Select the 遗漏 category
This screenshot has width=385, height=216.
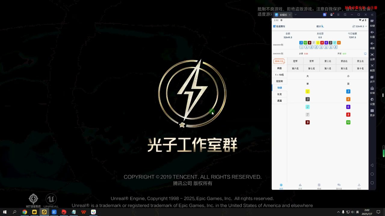click(x=279, y=101)
